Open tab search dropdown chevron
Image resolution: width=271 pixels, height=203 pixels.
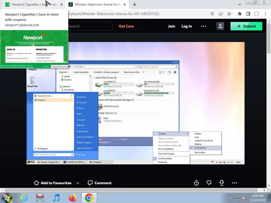(239, 4)
